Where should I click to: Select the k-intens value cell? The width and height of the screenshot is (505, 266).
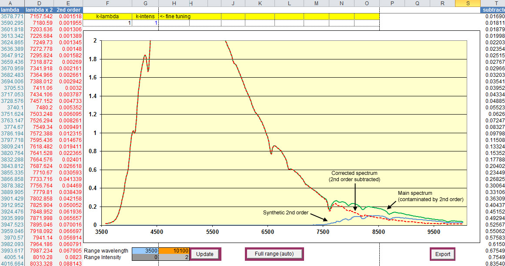pos(145,23)
